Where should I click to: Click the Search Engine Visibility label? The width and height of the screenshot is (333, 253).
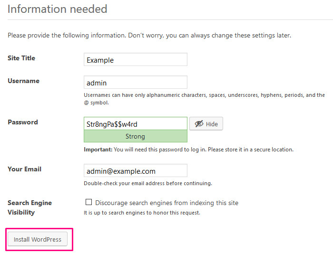click(x=29, y=207)
